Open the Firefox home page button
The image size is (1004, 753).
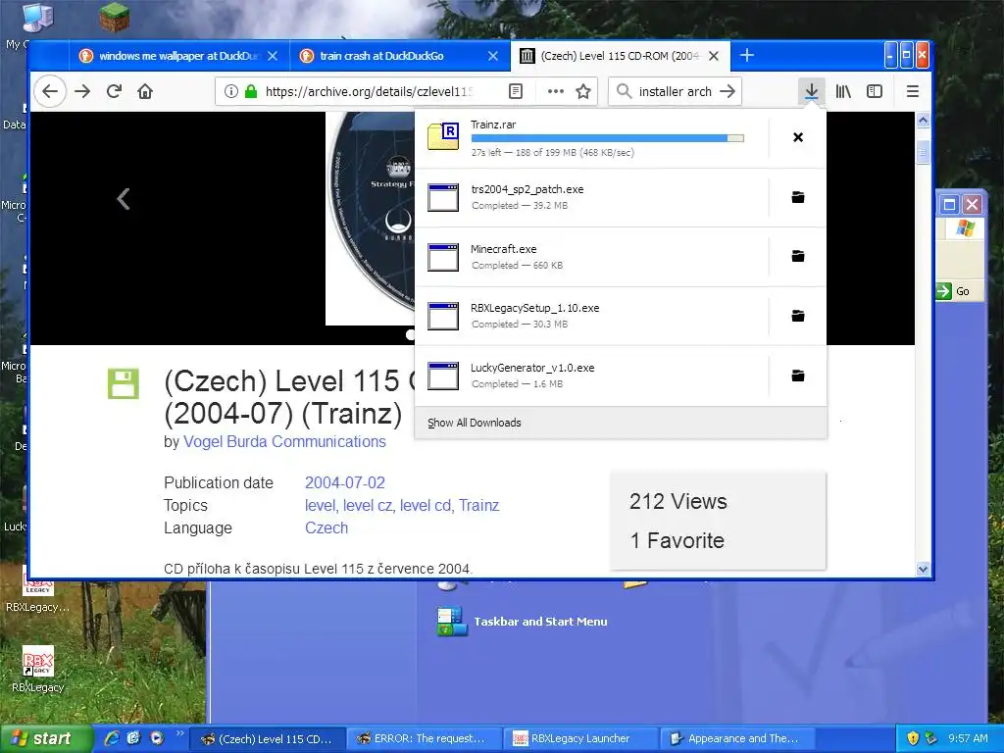[x=145, y=91]
